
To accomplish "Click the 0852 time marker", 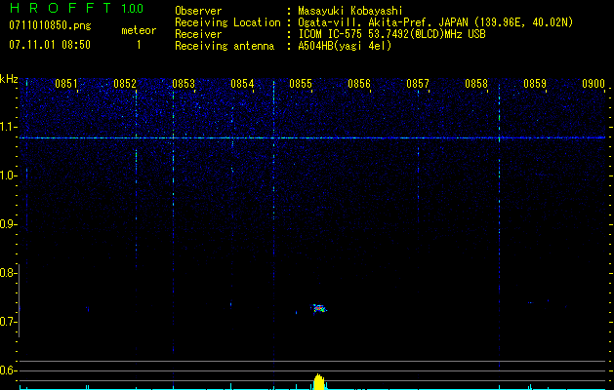I will click(125, 84).
